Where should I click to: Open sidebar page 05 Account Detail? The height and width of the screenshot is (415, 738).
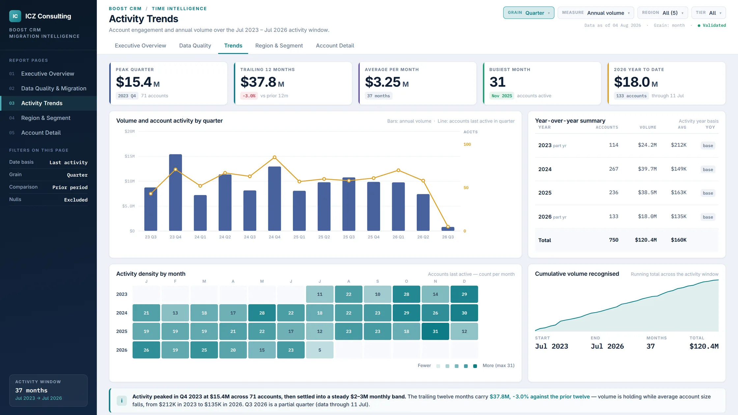pyautogui.click(x=48, y=133)
